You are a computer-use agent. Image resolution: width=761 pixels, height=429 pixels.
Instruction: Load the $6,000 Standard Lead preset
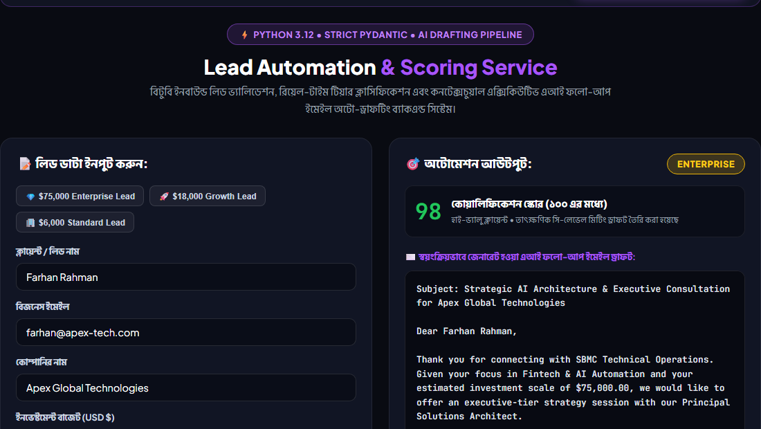(x=75, y=222)
